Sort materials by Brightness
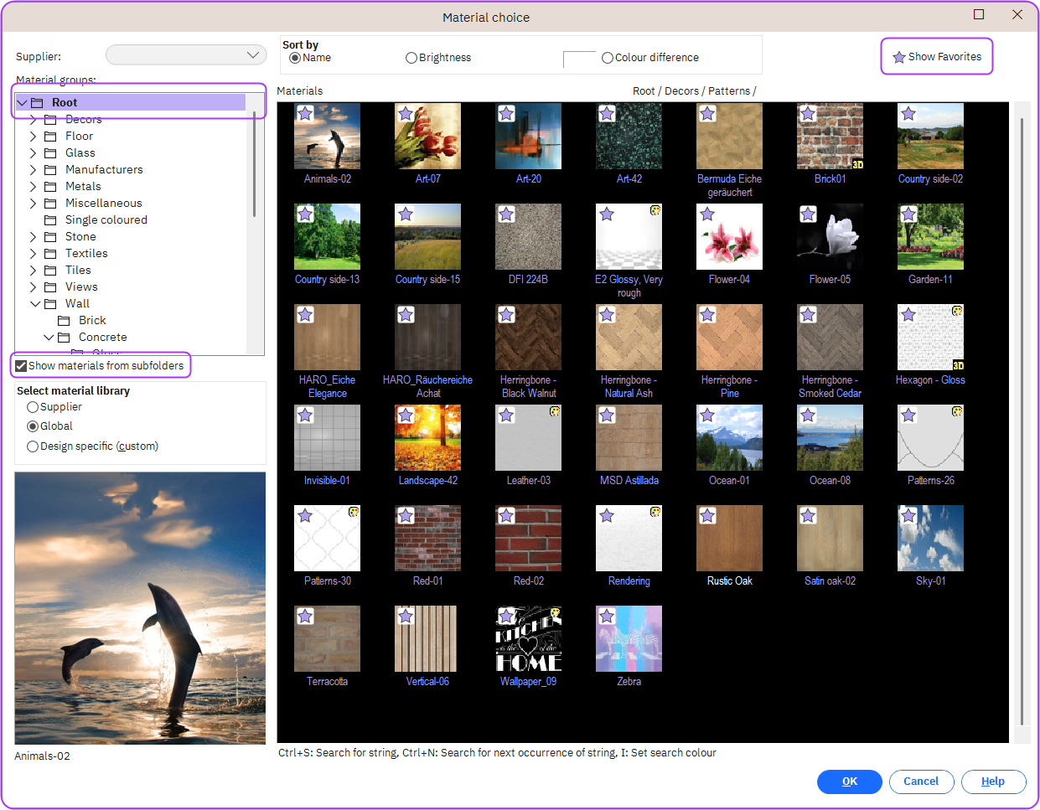The image size is (1040, 810). pos(411,58)
